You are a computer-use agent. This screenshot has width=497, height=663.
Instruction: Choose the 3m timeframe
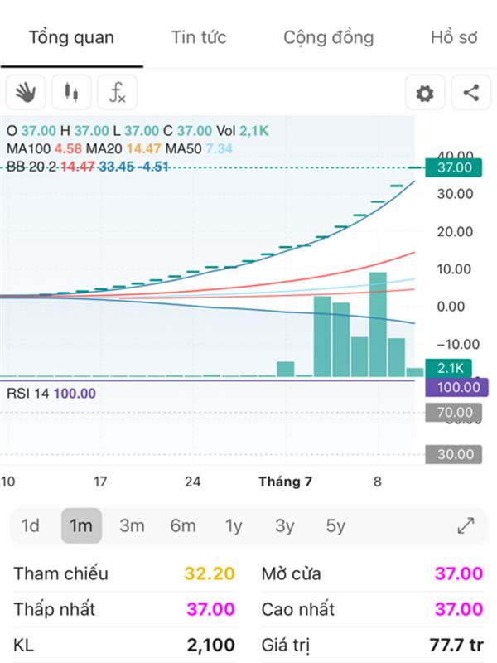tap(132, 525)
